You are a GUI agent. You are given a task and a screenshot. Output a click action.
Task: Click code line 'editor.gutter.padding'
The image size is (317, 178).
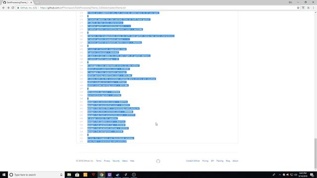click(103, 59)
